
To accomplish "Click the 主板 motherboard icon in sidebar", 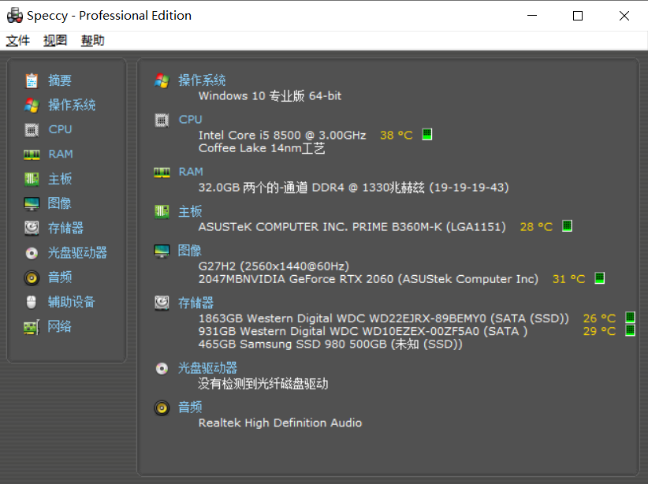I will tap(32, 179).
